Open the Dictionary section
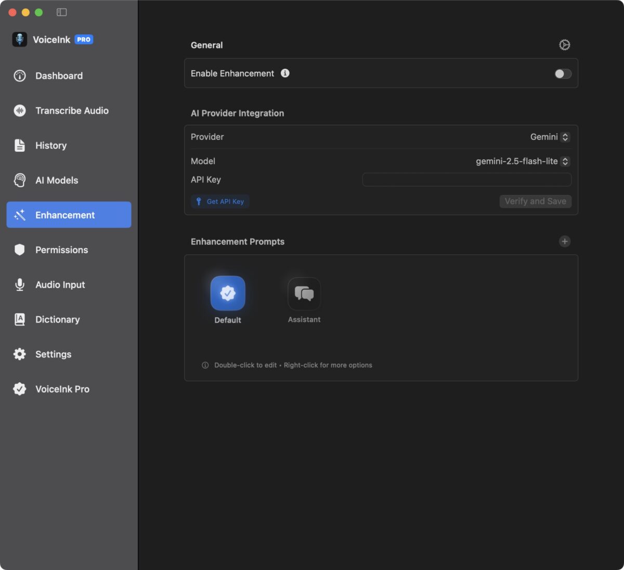Viewport: 624px width, 570px height. coord(69,320)
